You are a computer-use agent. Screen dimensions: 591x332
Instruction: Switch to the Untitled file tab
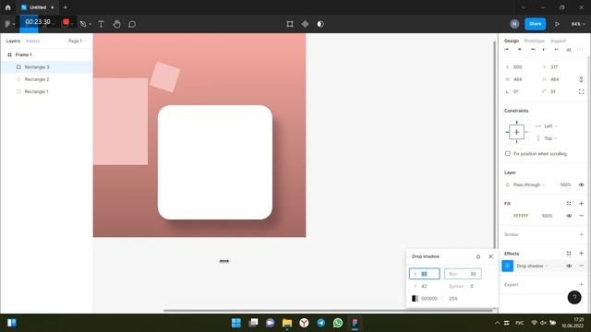tap(38, 7)
